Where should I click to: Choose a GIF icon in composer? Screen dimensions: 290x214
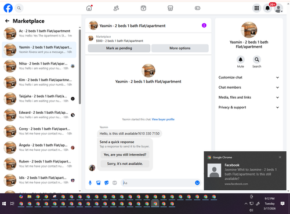click(x=115, y=183)
